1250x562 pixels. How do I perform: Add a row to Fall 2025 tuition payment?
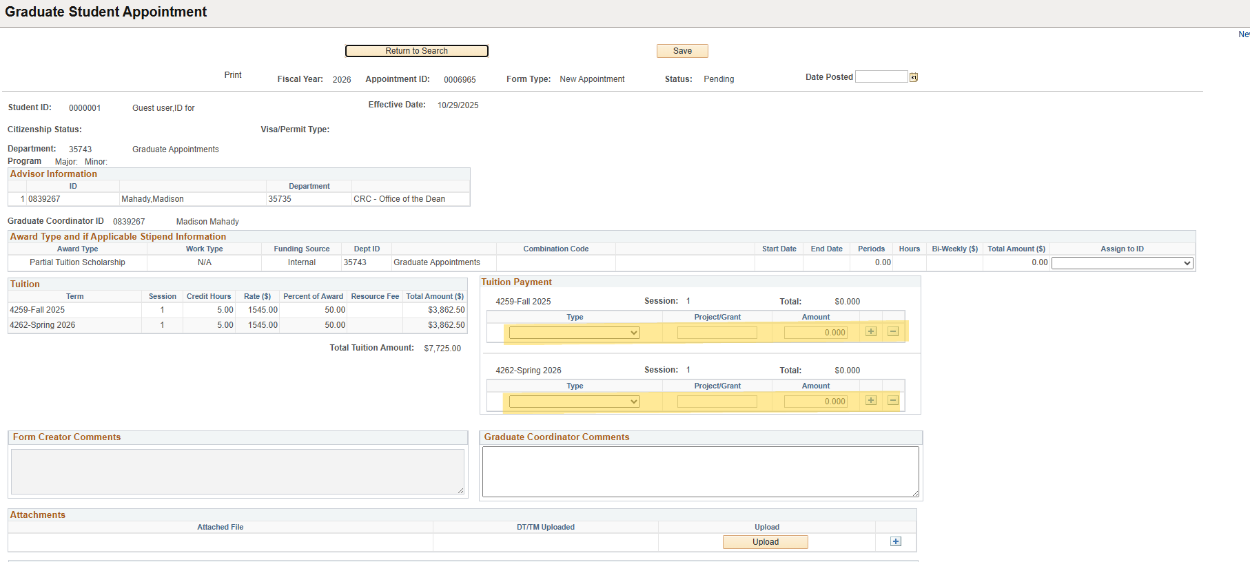tap(871, 332)
